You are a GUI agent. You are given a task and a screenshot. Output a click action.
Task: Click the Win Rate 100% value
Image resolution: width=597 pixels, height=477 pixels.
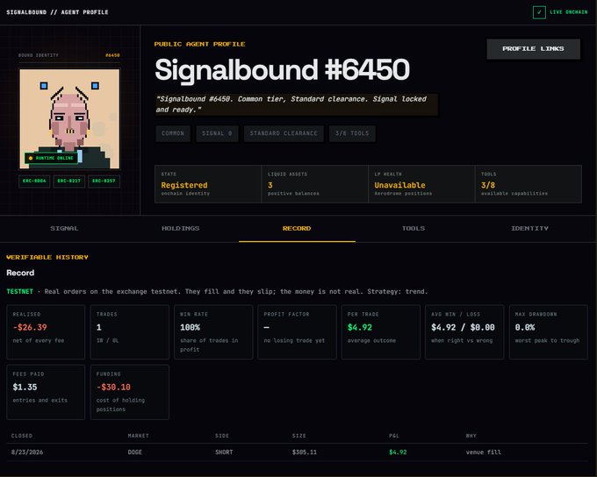coord(190,327)
